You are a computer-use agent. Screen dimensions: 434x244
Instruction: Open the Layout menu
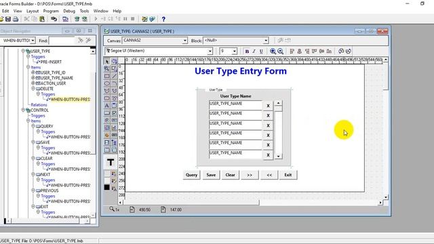pyautogui.click(x=33, y=11)
